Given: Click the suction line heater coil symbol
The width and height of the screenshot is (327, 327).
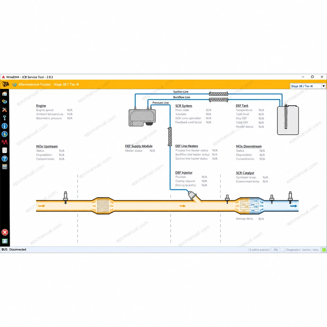Looking at the screenshot, I should (x=218, y=94).
